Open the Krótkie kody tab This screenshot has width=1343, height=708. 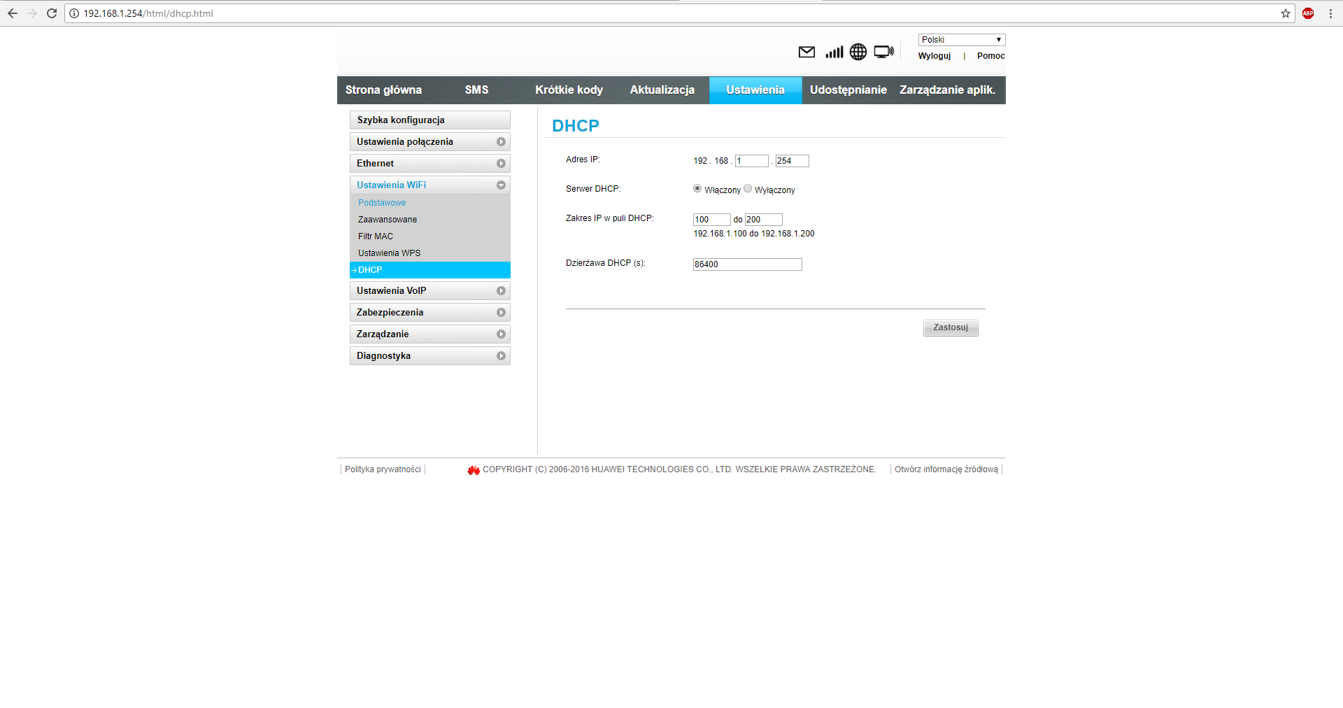(x=569, y=90)
